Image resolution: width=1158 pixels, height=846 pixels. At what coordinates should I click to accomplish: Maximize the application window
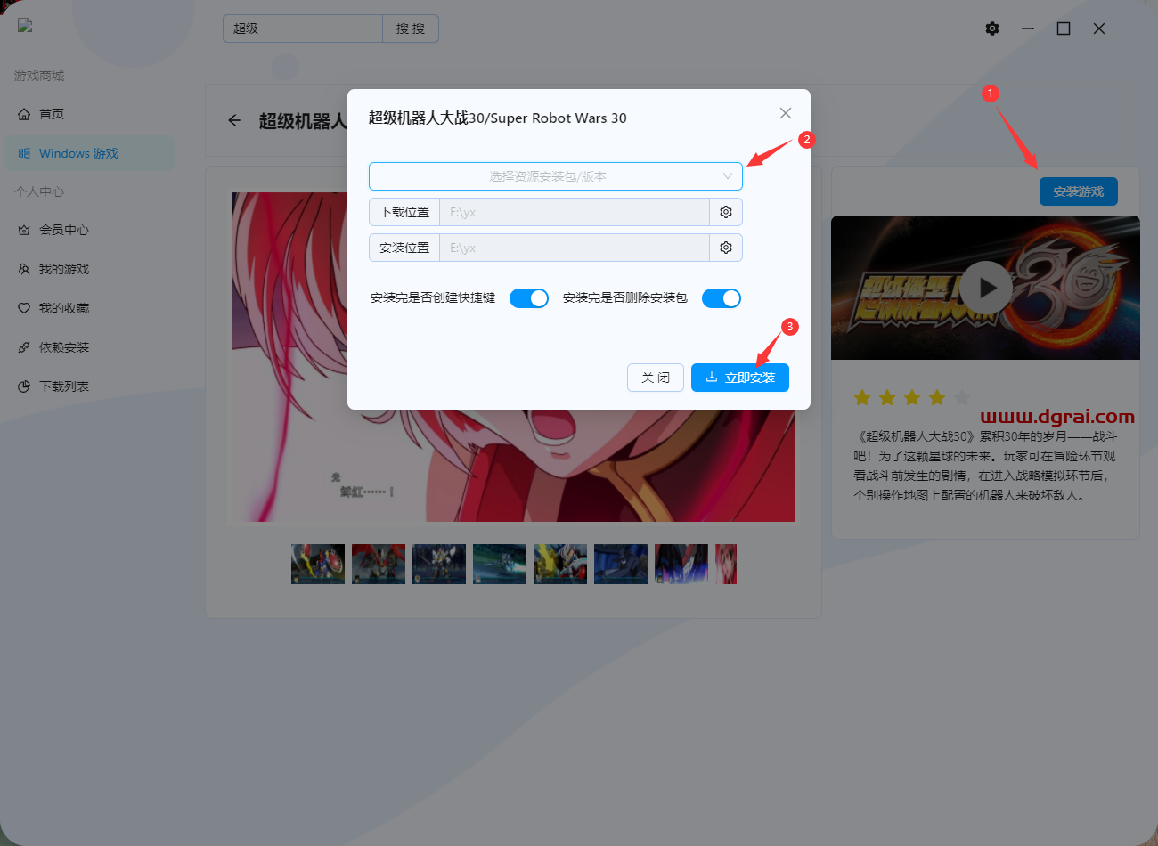pos(1064,28)
